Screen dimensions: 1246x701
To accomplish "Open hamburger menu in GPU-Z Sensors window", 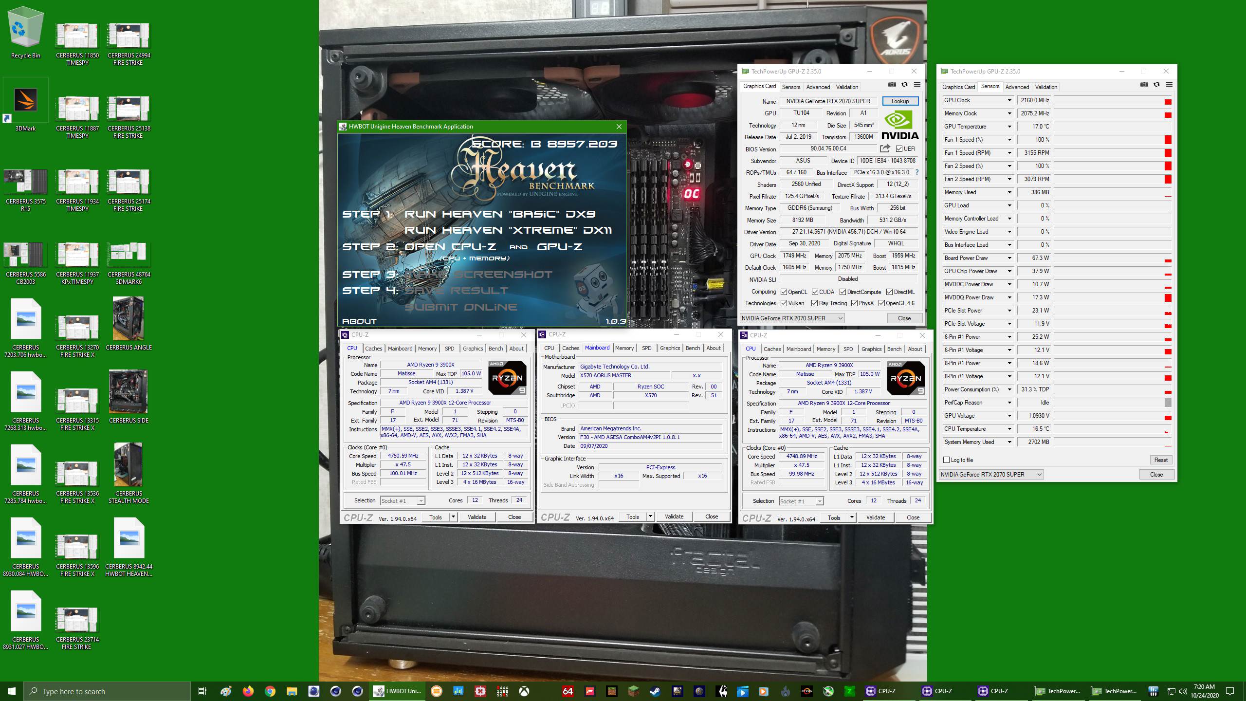I will pos(1169,84).
